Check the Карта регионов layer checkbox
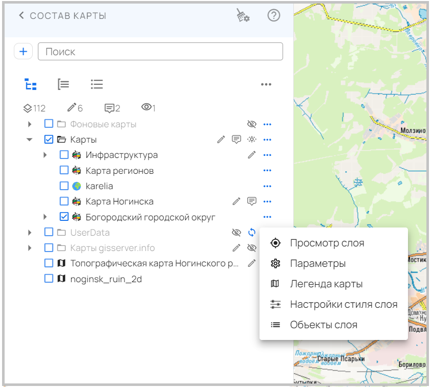The image size is (431, 387). coord(64,170)
